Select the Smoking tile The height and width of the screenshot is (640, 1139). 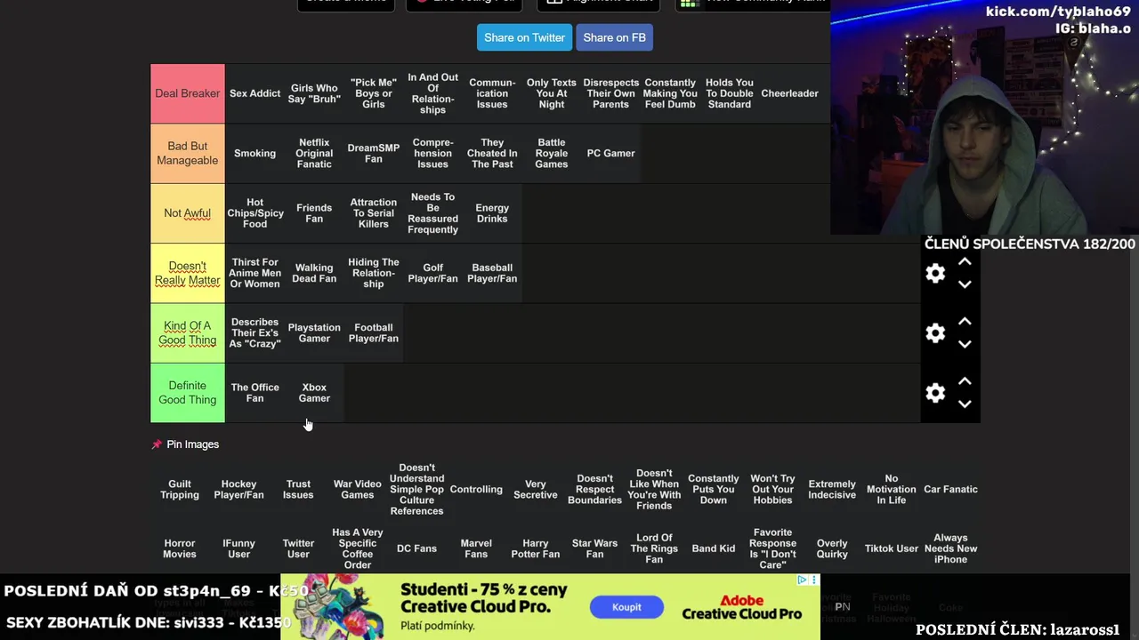coord(254,153)
